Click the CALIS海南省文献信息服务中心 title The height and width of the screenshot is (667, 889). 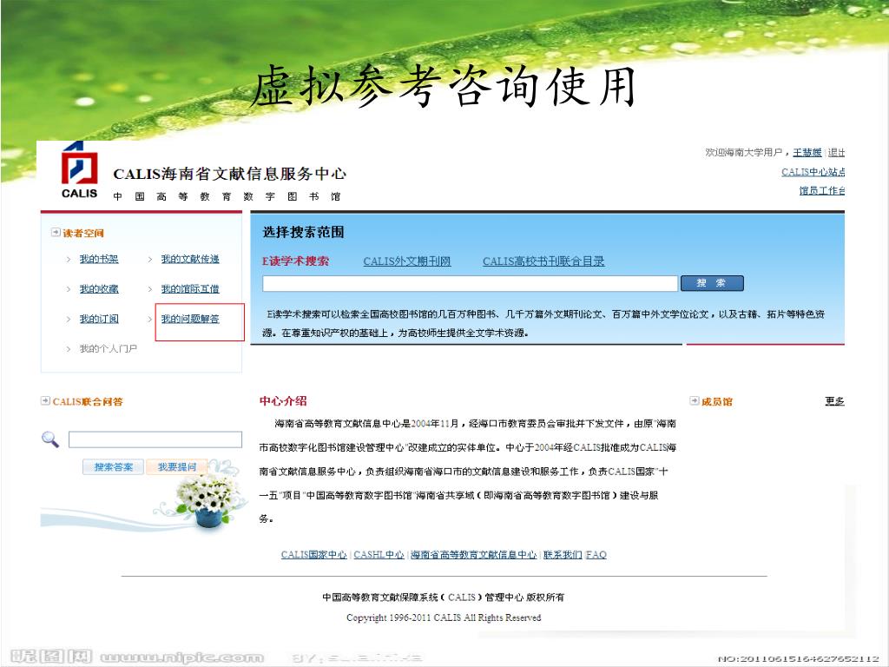tap(229, 174)
